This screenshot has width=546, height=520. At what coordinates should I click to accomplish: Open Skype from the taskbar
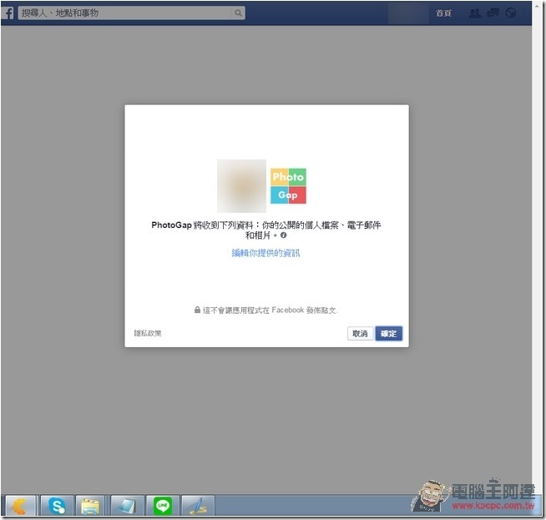[57, 506]
